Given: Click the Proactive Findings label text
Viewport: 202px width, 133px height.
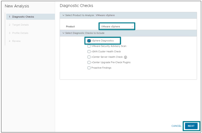Looking at the screenshot, I should pyautogui.click(x=101, y=68).
